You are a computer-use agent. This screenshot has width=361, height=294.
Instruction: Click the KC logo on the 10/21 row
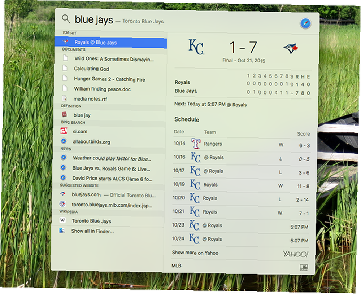point(194,211)
